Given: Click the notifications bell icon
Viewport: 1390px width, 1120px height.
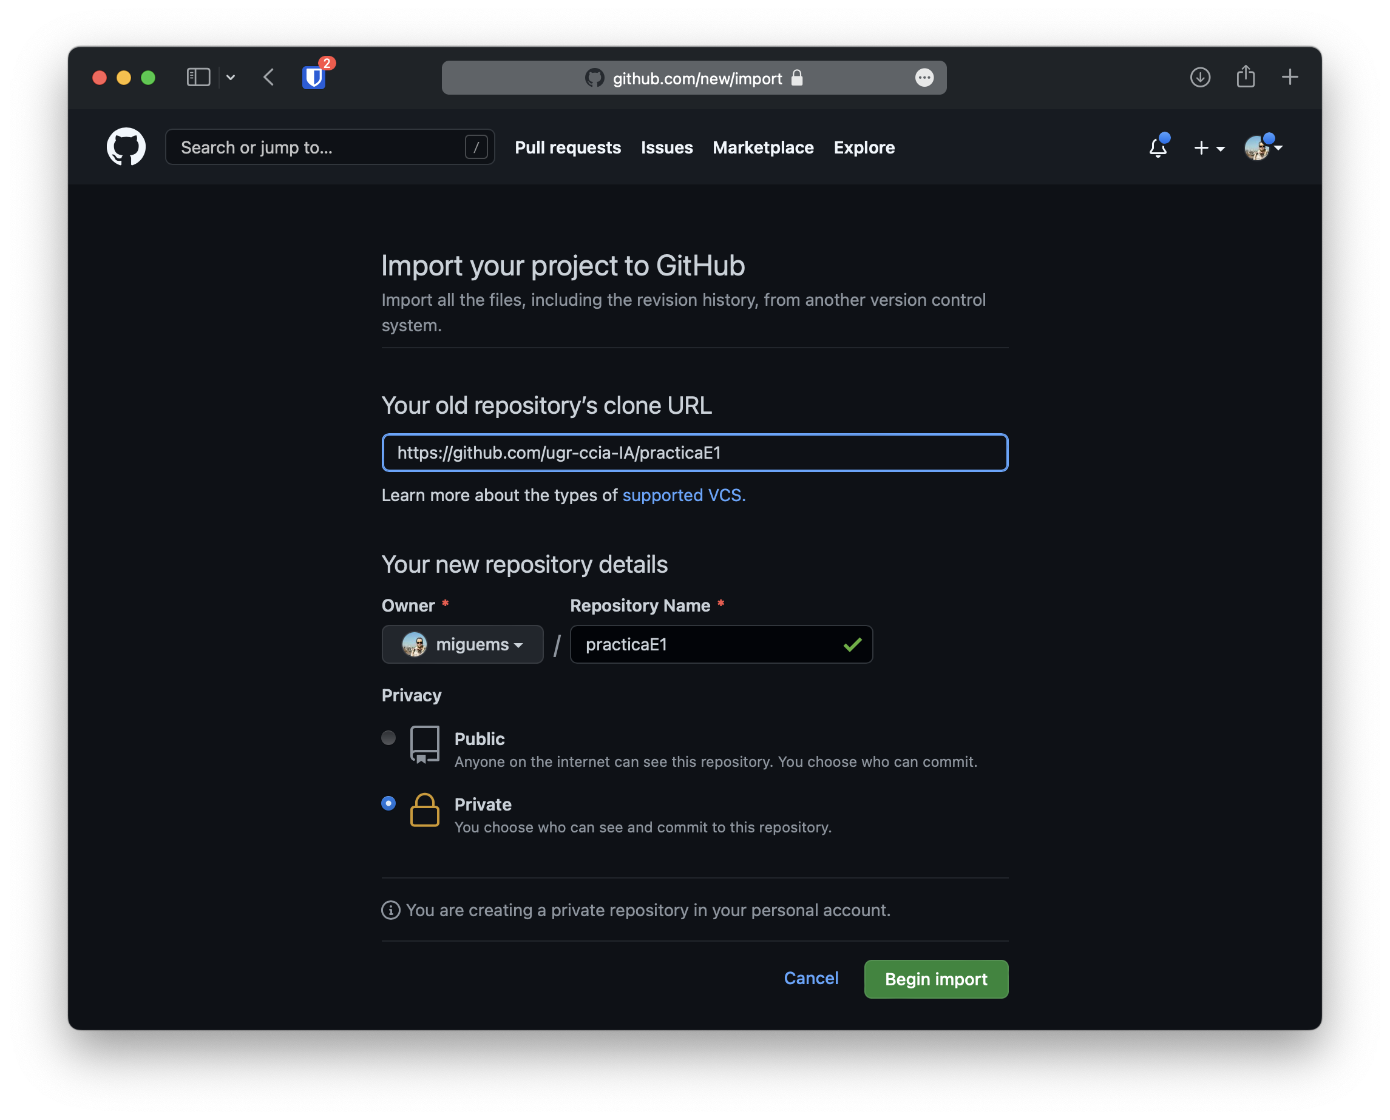Looking at the screenshot, I should (1157, 146).
